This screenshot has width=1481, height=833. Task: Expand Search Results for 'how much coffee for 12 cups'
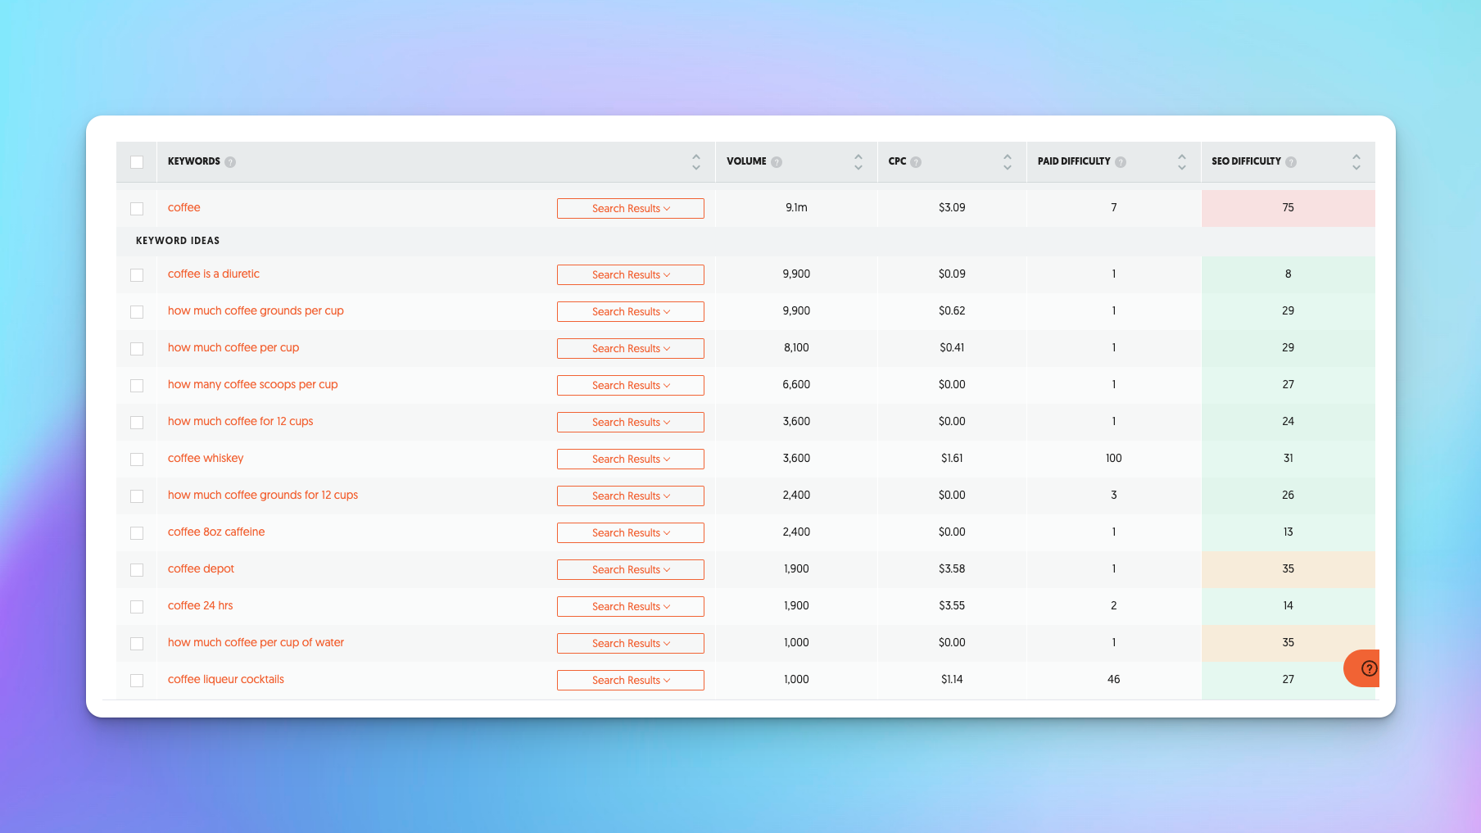(631, 423)
